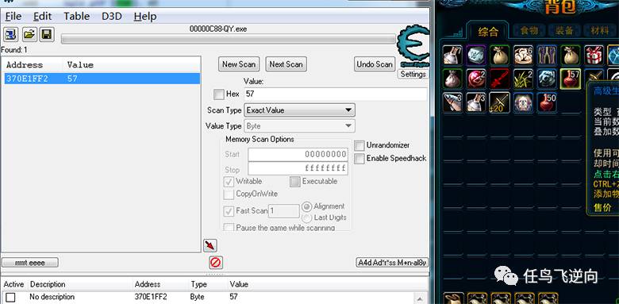Check the Active box for address 370E1FF2
This screenshot has width=619, height=304.
tap(10, 297)
